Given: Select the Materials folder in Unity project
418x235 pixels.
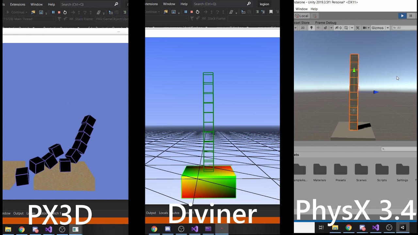Looking at the screenshot, I should point(320,173).
